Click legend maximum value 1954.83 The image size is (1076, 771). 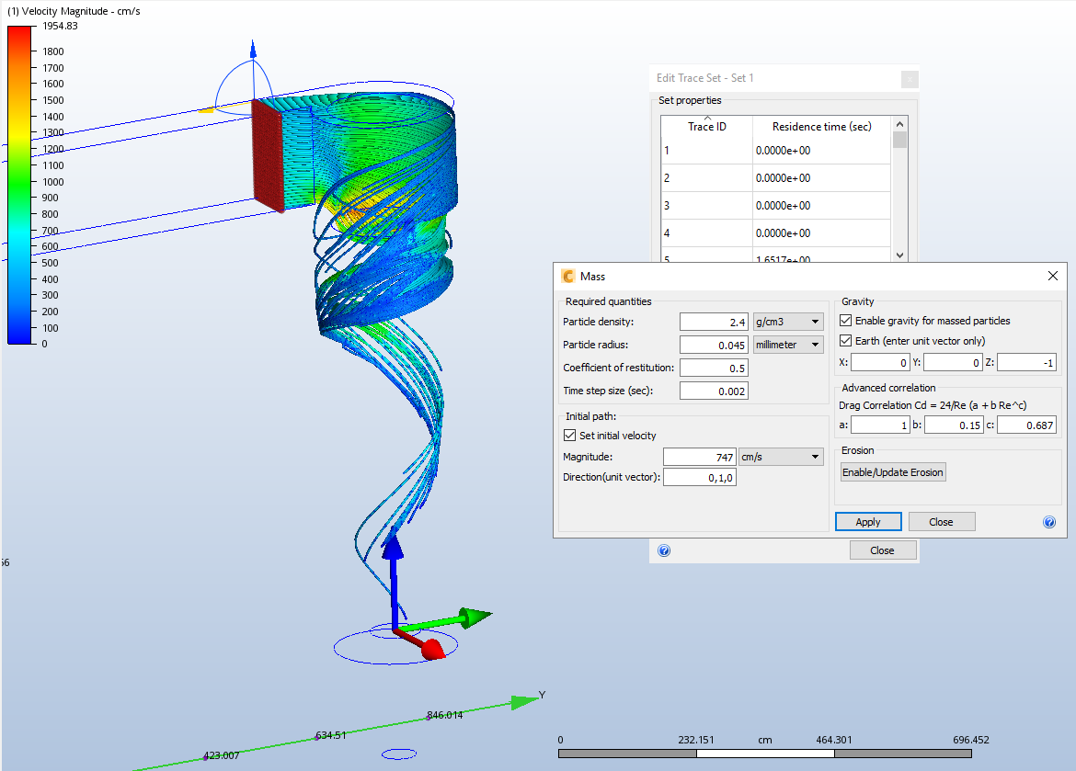click(x=61, y=26)
